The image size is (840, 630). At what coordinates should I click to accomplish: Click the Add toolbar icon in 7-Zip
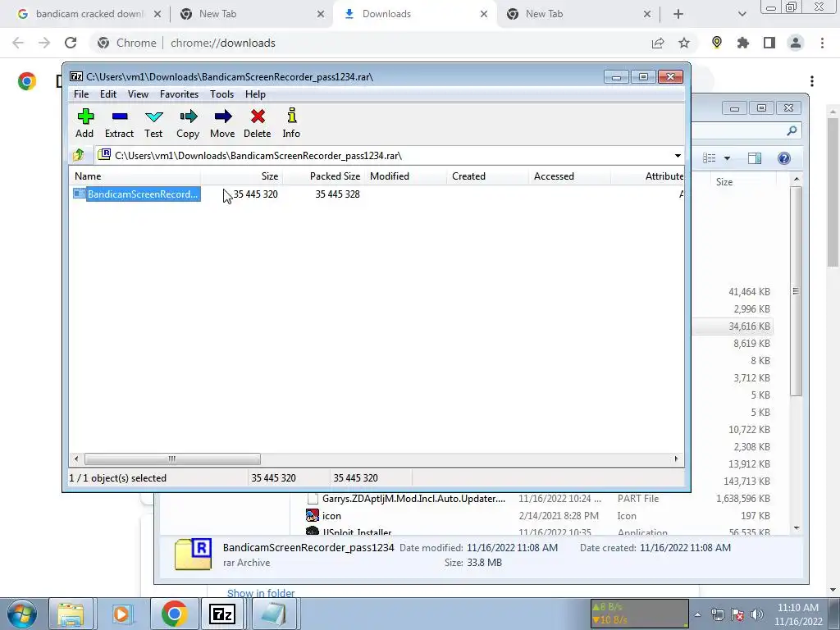(x=84, y=123)
